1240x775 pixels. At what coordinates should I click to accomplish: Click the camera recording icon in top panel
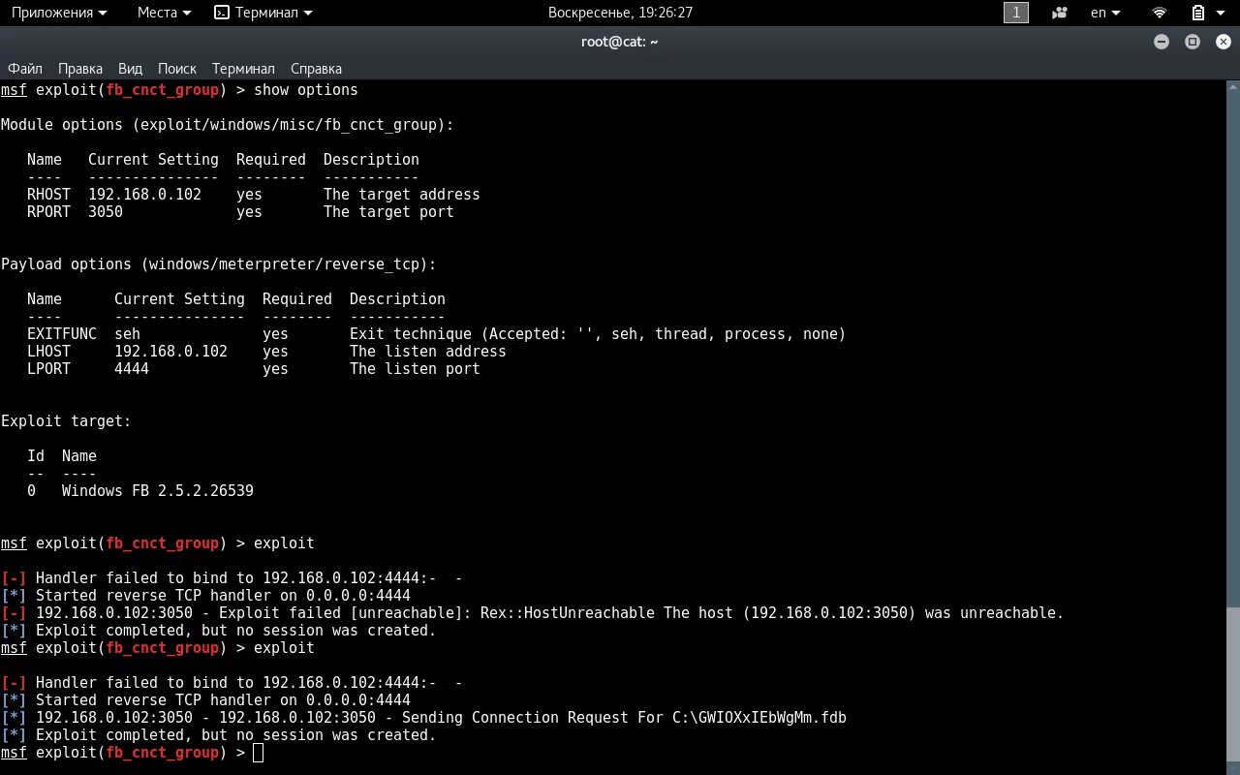tap(1060, 13)
